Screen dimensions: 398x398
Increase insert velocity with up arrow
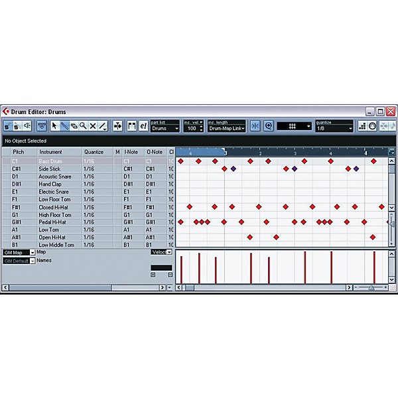[x=201, y=127]
